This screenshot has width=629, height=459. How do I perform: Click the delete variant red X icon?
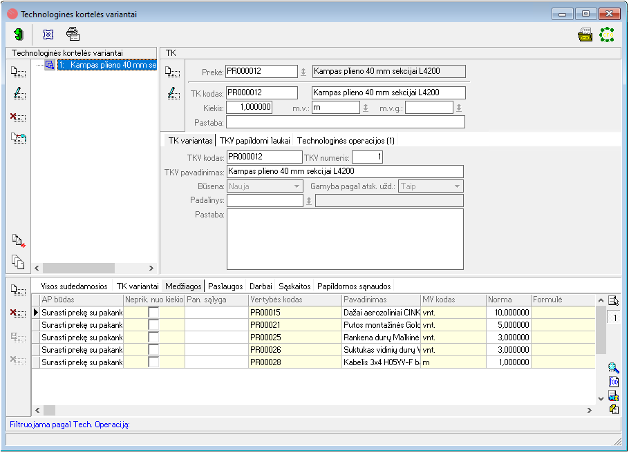coord(18,117)
